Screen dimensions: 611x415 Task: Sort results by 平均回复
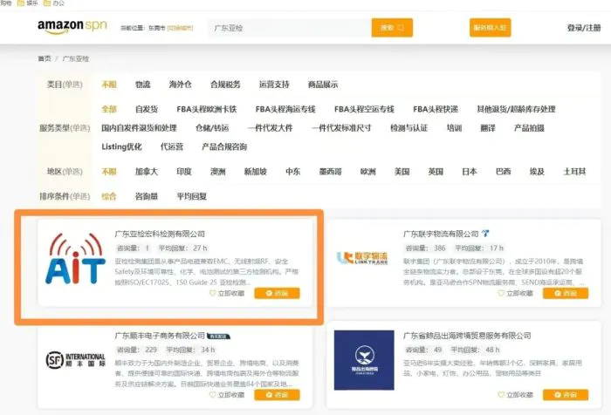click(192, 196)
